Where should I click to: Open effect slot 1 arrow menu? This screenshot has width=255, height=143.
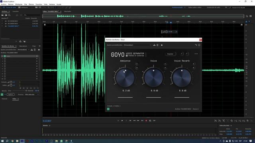[x=37, y=56]
